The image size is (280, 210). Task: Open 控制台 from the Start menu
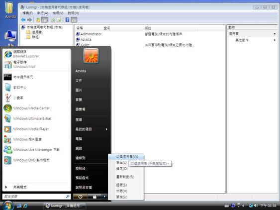(x=81, y=168)
